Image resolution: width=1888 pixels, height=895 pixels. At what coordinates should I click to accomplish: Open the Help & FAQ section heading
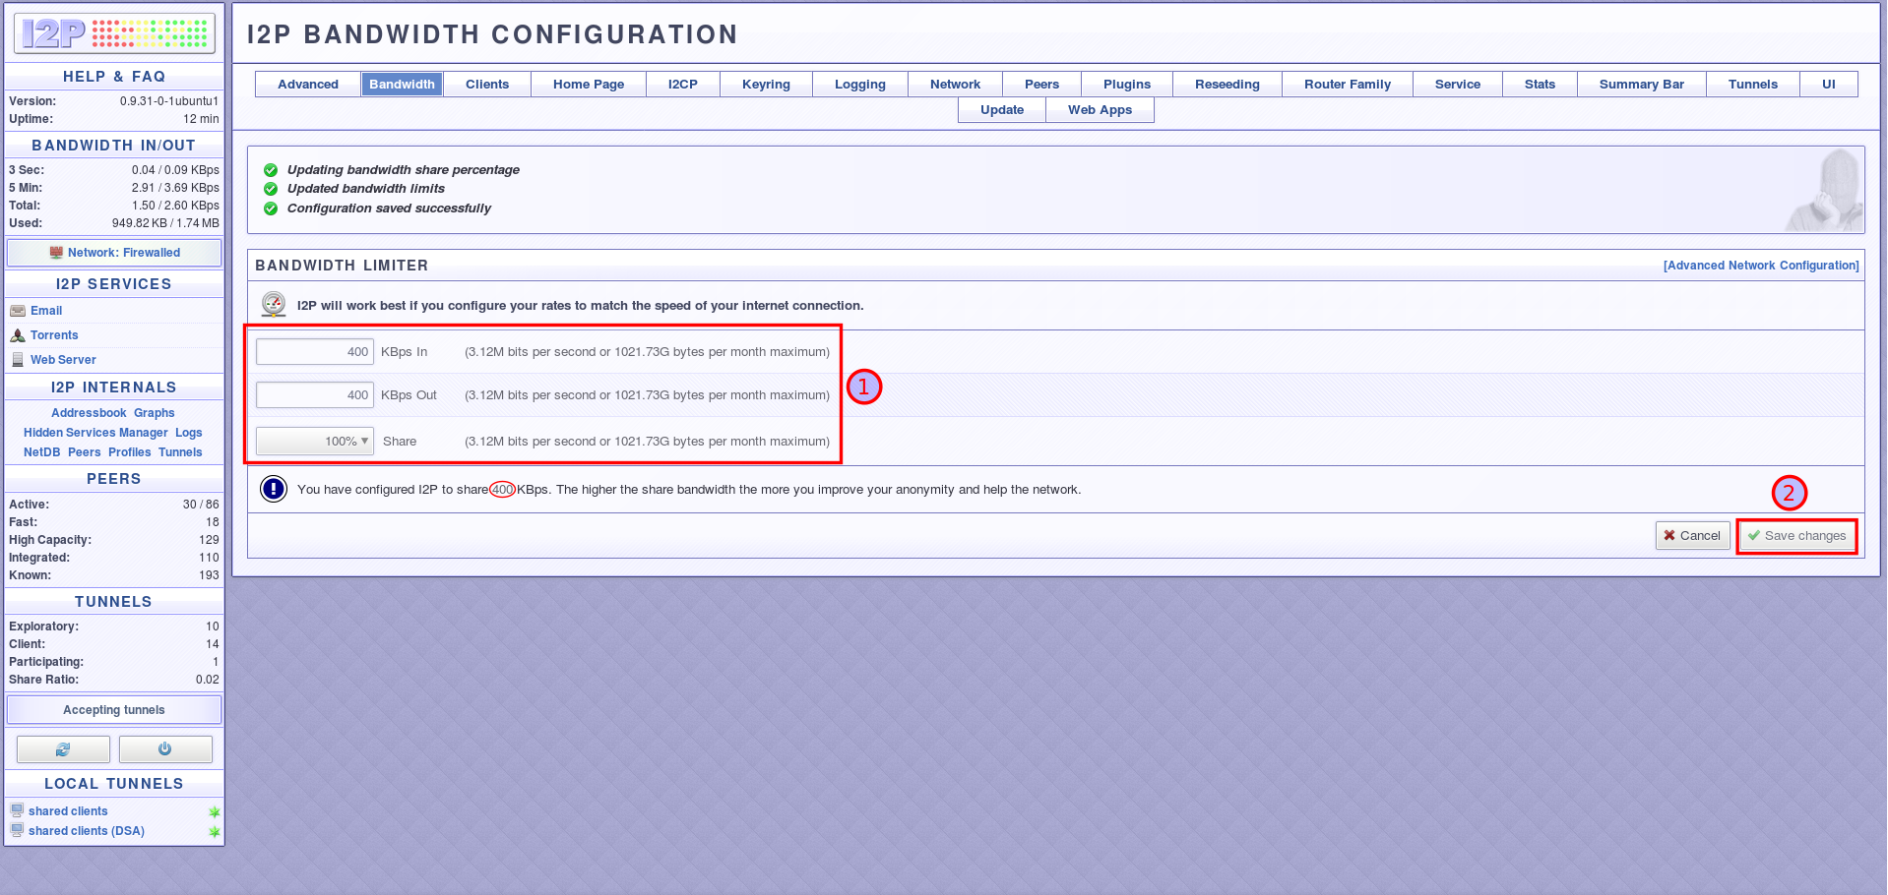pos(114,77)
